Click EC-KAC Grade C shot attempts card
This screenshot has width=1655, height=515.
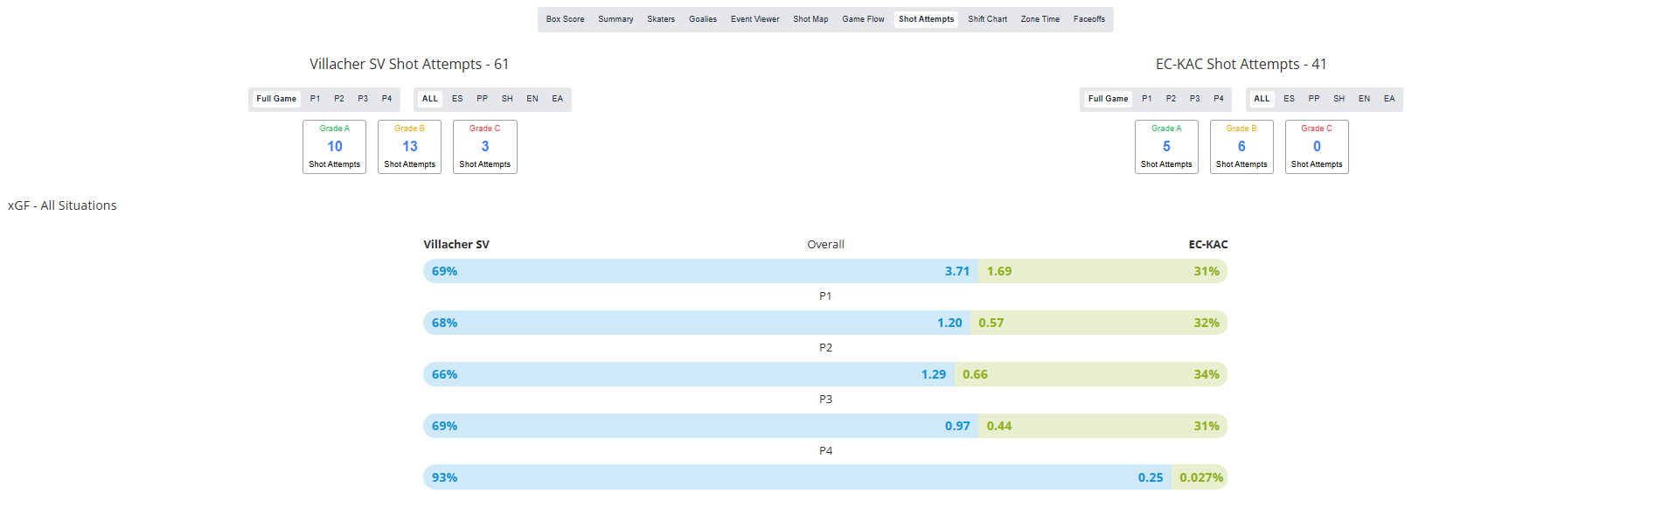(x=1317, y=147)
